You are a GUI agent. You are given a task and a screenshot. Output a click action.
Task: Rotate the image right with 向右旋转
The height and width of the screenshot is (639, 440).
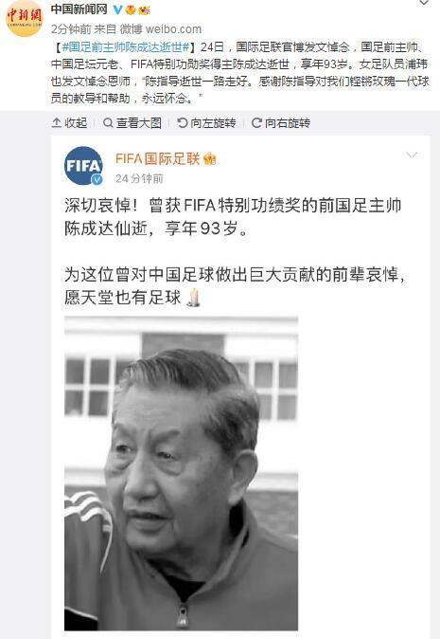(x=281, y=122)
